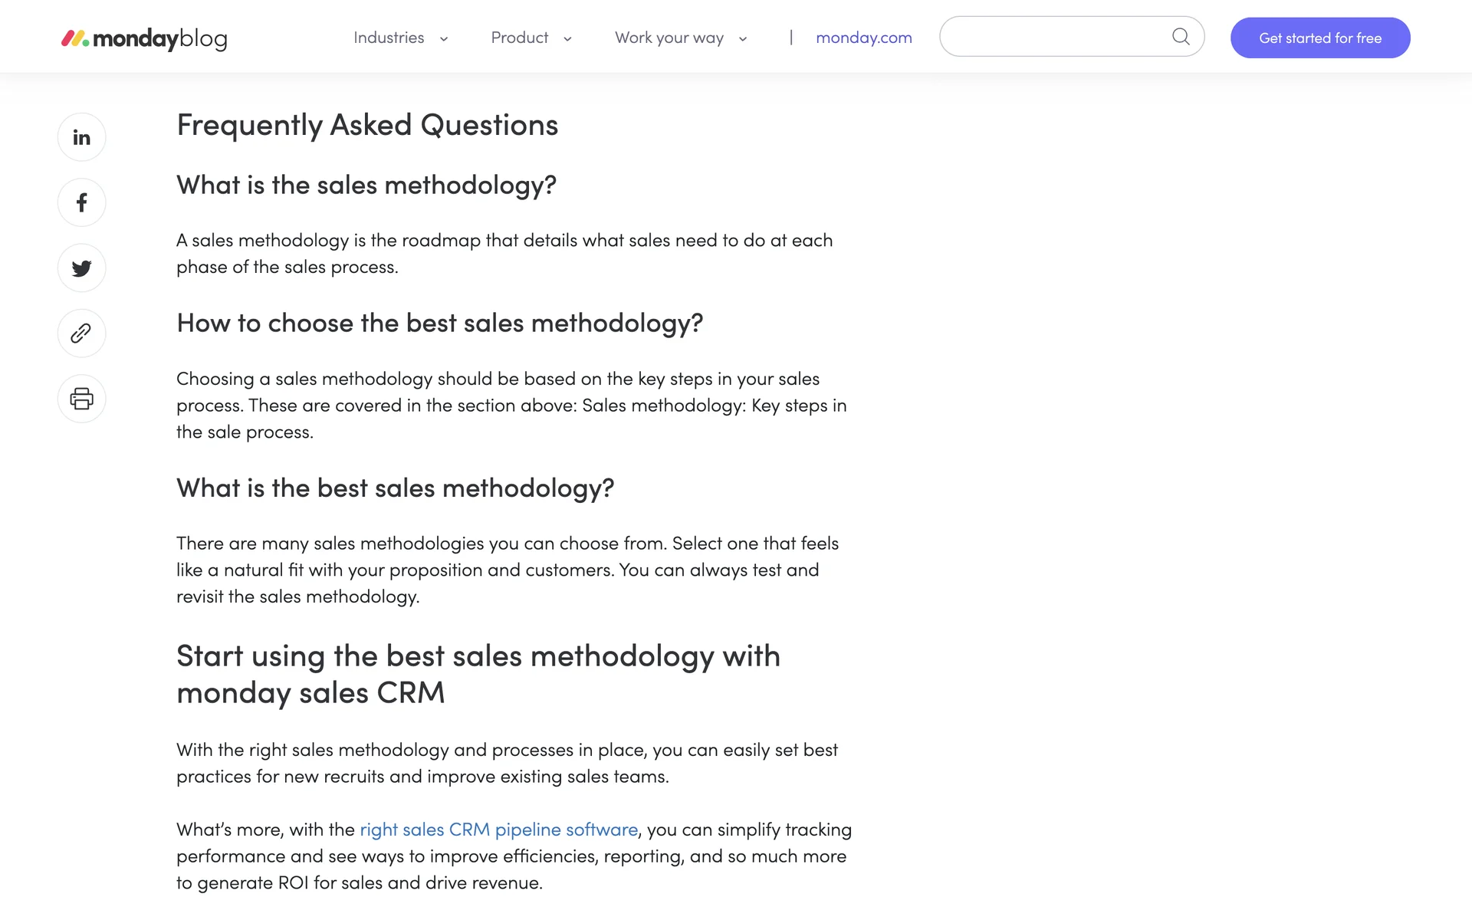
Task: Visit the monday.com header link
Action: 863,38
